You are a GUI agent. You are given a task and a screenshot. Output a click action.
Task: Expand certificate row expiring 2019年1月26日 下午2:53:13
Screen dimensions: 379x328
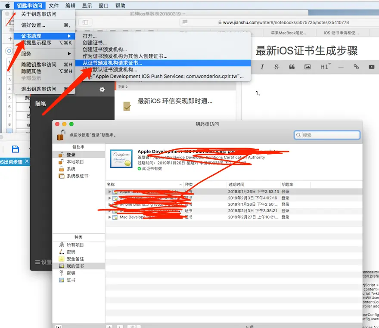(109, 192)
